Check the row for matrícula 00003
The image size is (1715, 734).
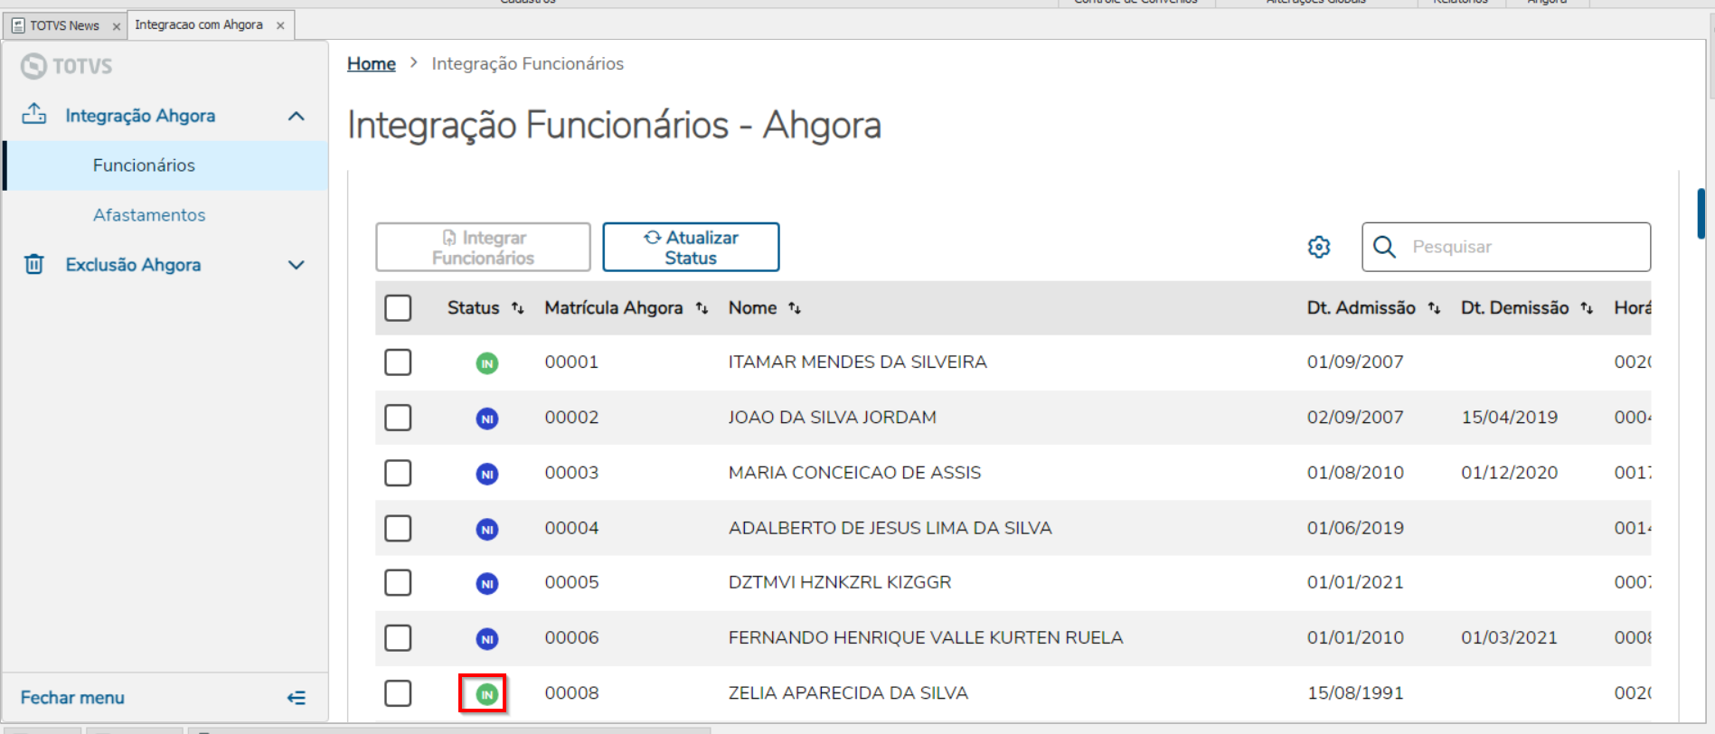point(398,473)
